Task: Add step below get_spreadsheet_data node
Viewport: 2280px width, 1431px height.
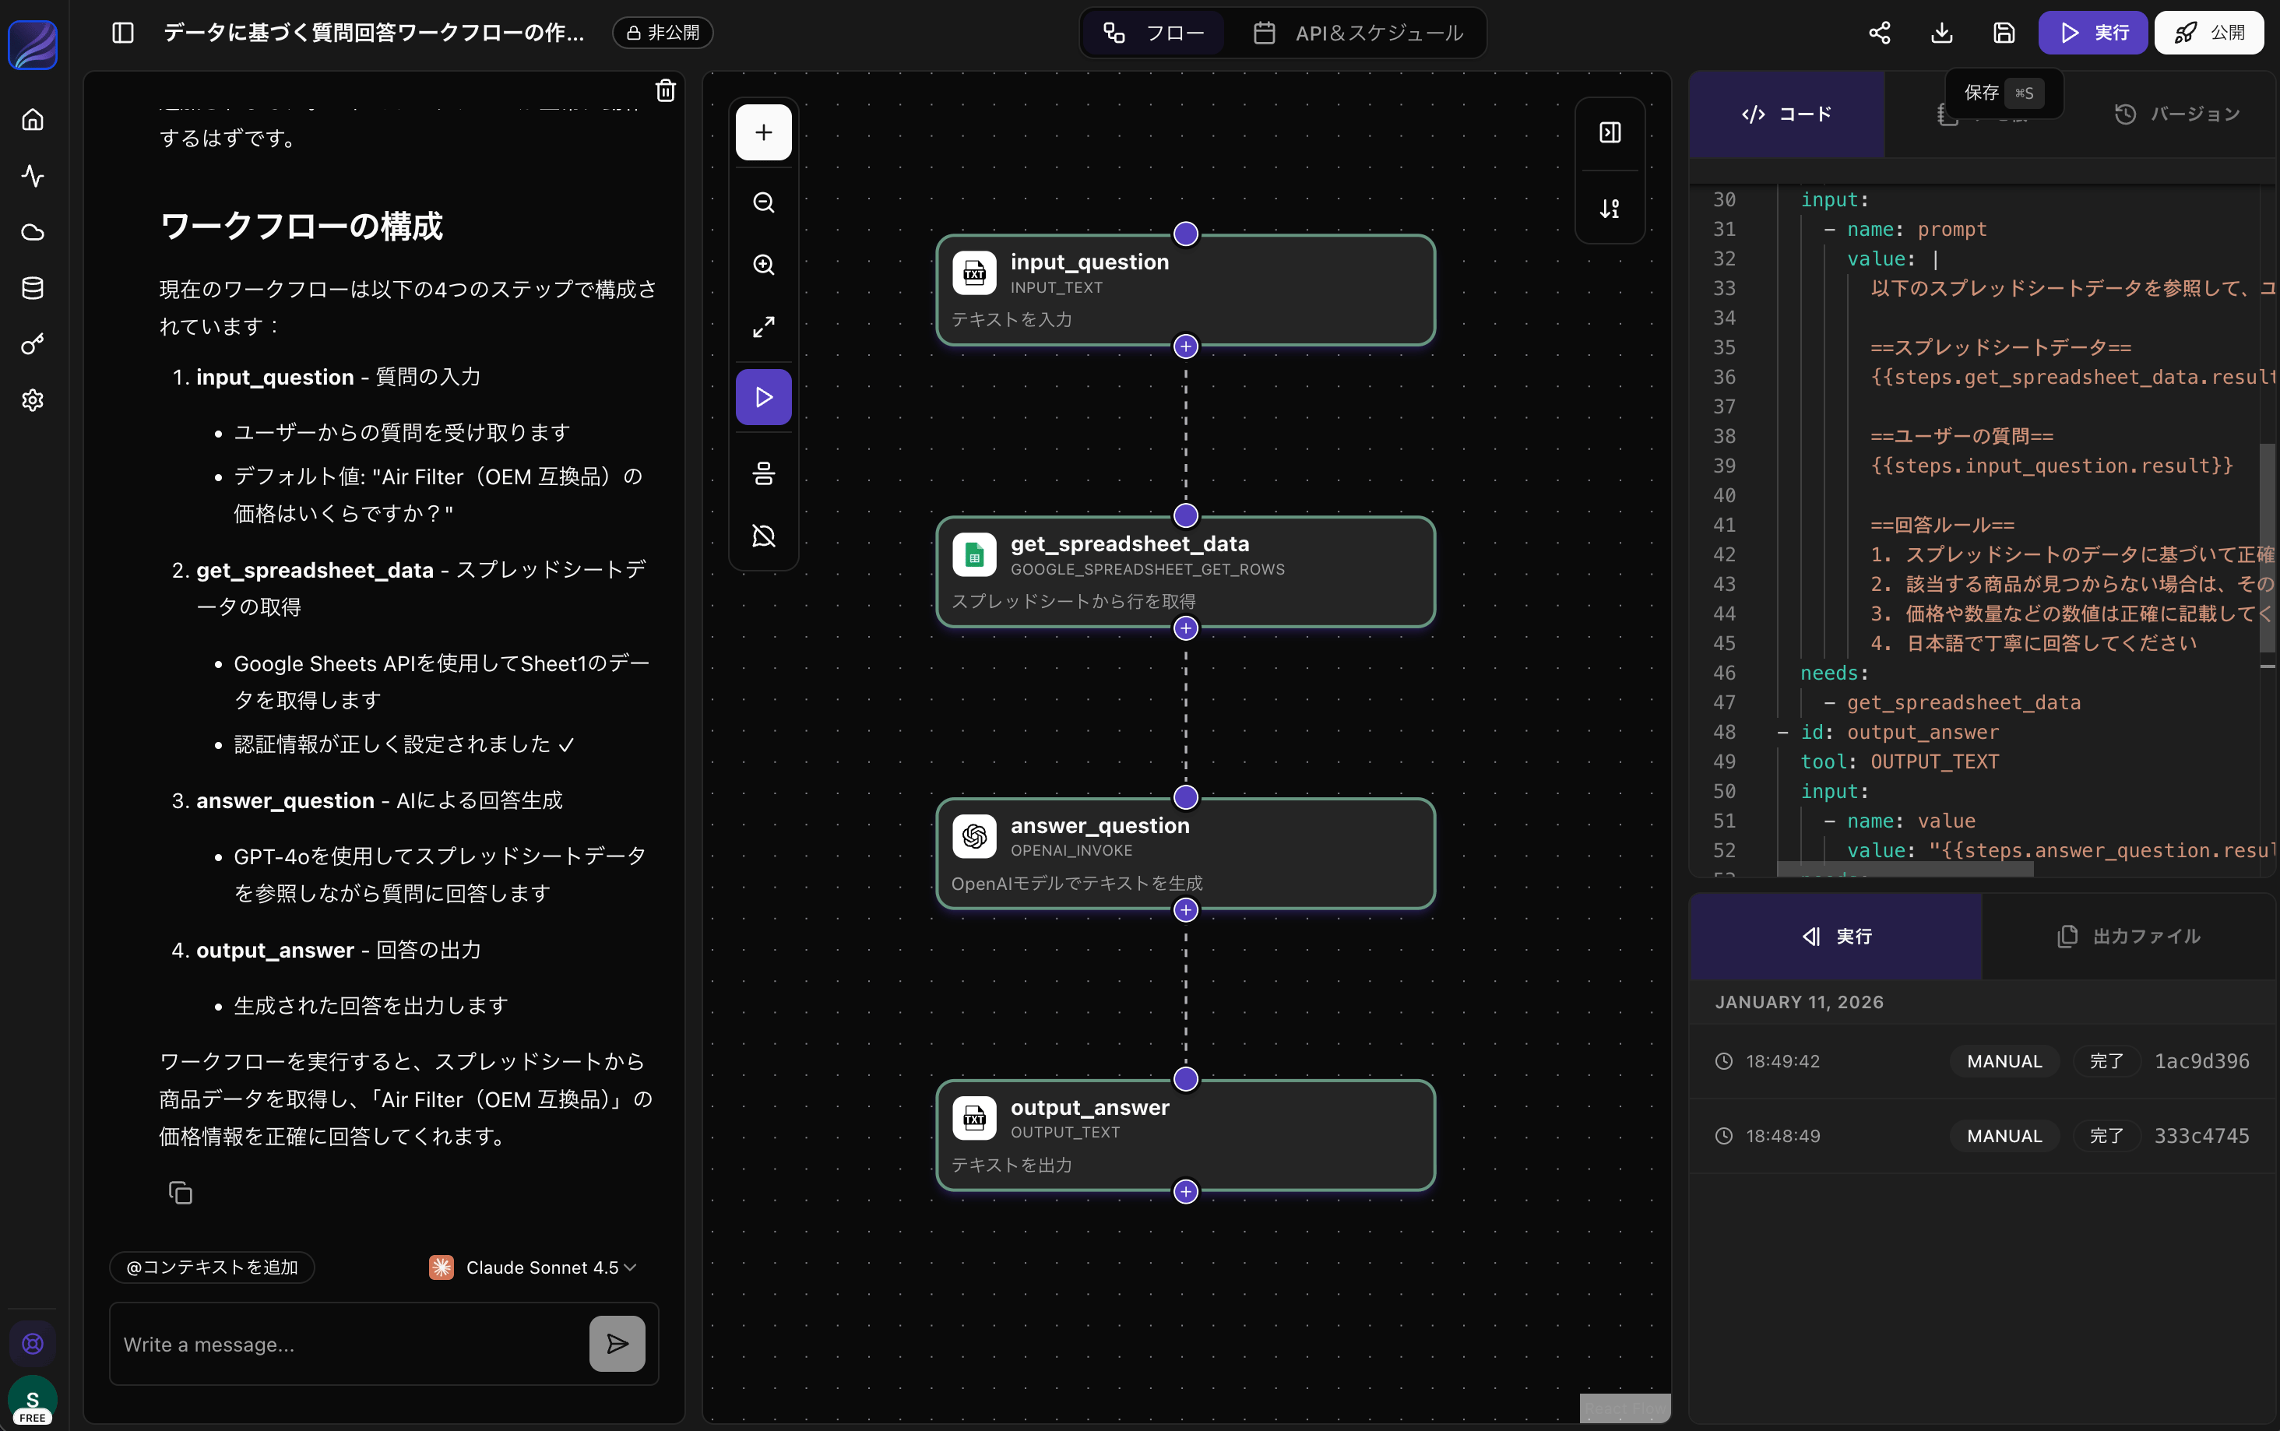Action: click(x=1186, y=628)
